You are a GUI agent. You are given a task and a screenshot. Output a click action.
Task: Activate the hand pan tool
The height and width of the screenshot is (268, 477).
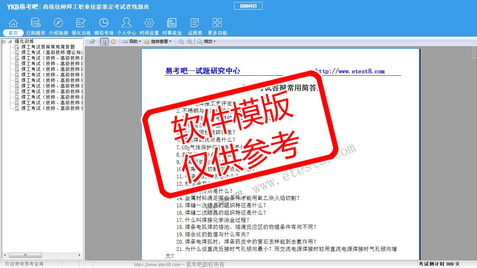113,42
